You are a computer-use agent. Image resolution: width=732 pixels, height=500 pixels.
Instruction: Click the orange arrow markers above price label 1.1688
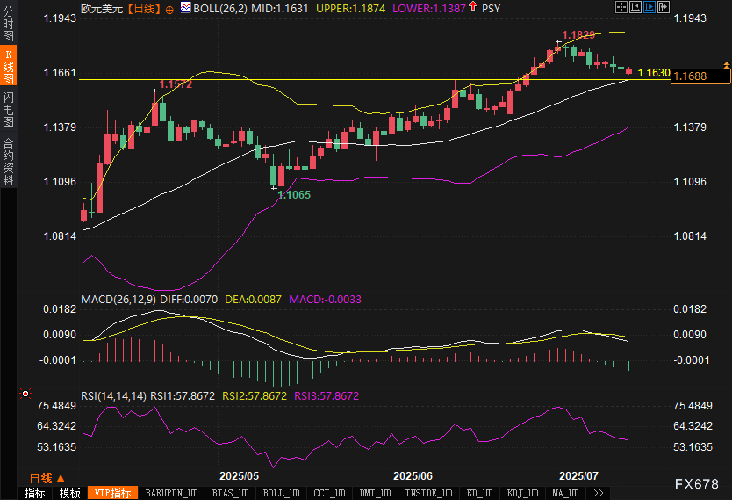726,65
